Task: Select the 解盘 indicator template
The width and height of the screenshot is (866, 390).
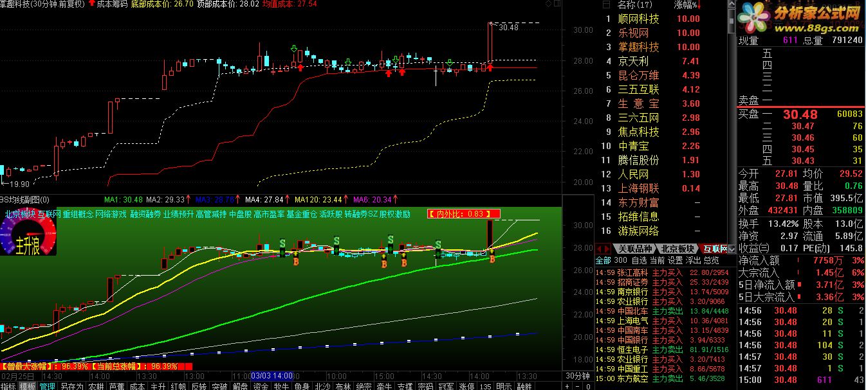Action: (x=240, y=386)
